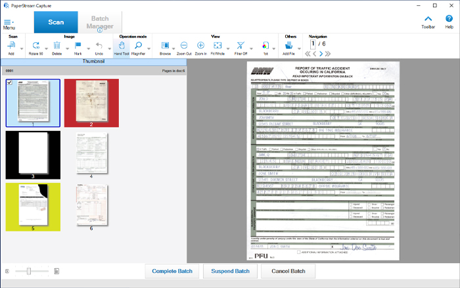The image size is (460, 288).
Task: Rotate image 90 degrees
Action: (x=35, y=45)
